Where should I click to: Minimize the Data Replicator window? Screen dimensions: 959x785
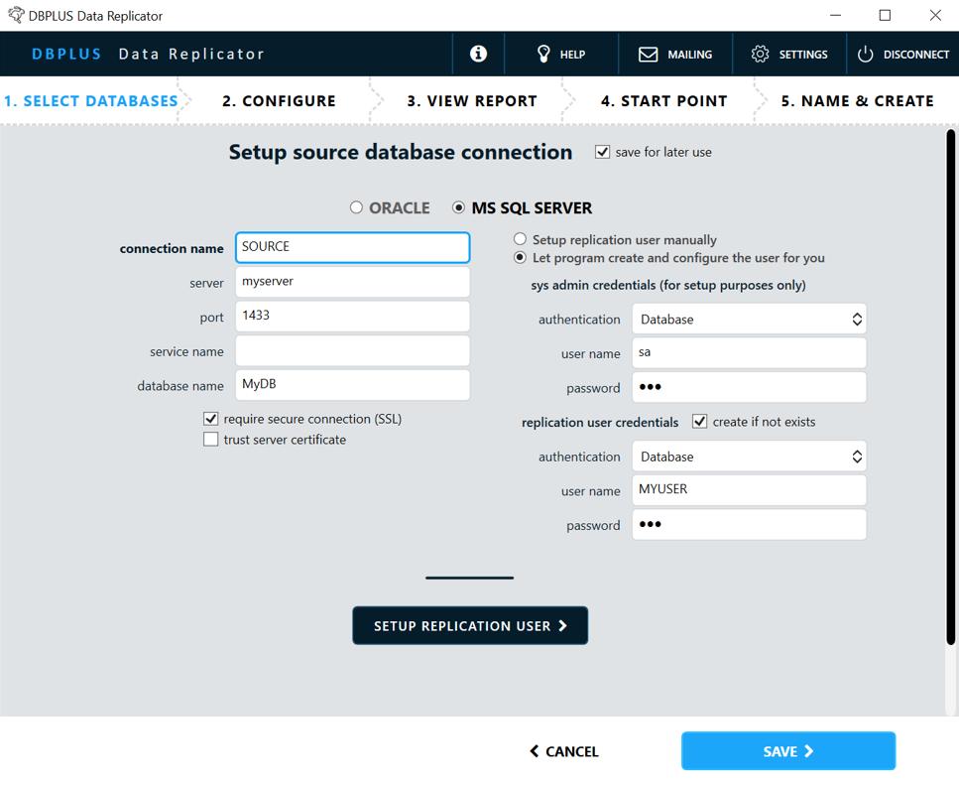point(835,15)
